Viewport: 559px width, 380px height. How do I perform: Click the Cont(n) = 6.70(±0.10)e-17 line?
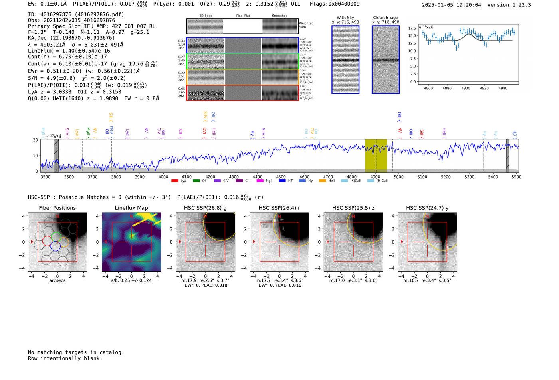coord(67,57)
